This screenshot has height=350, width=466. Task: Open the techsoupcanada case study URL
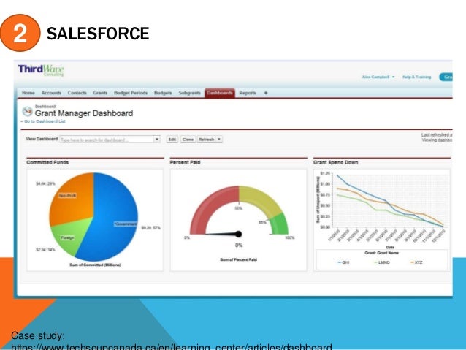coord(172,347)
